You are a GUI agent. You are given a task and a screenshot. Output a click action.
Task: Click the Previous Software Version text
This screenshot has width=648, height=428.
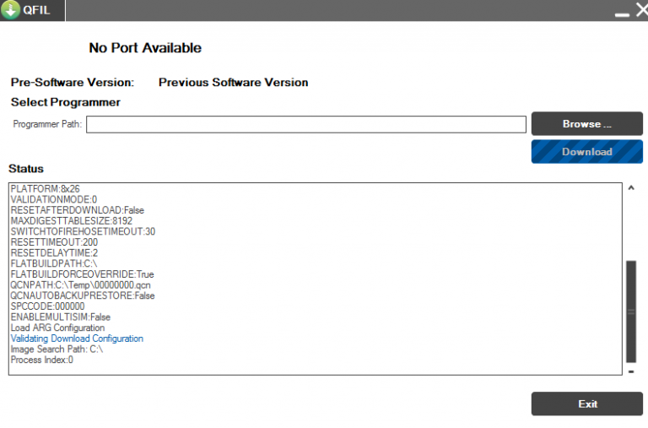tap(233, 83)
